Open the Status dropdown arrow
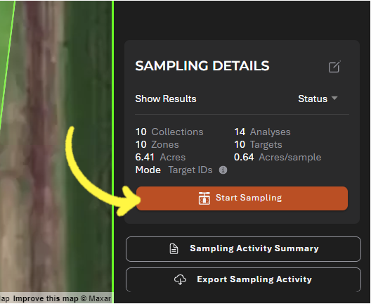 pos(334,98)
